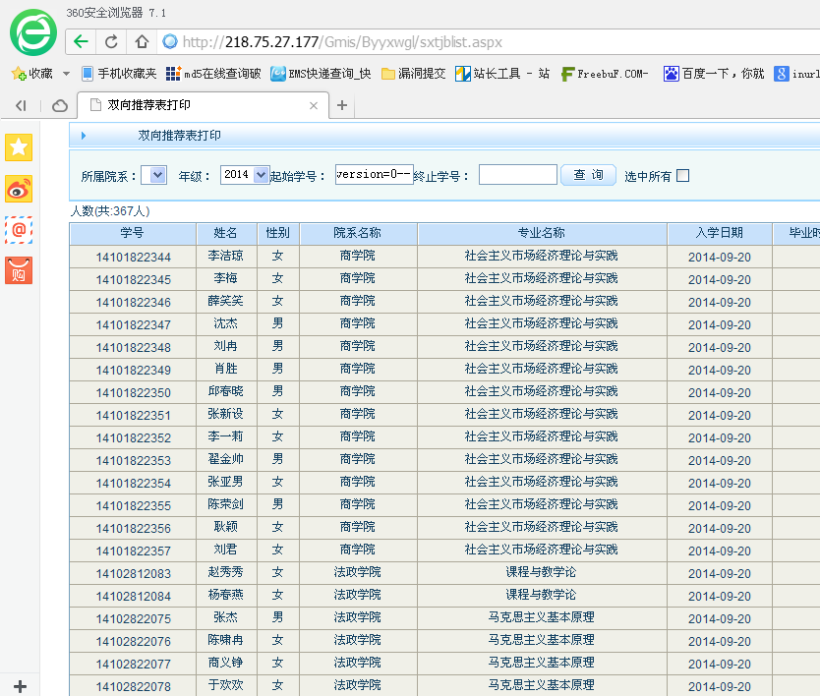Screen dimensions: 820x696
Task: Open the 所属院系 dropdown
Action: 154,175
